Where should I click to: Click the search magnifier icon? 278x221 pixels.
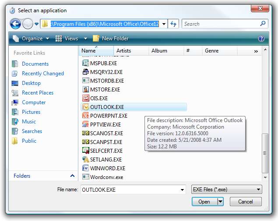pyautogui.click(x=263, y=24)
